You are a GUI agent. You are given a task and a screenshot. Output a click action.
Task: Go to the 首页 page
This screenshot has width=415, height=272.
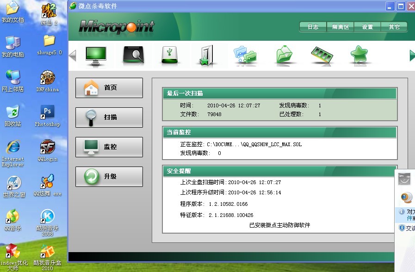[x=109, y=88]
